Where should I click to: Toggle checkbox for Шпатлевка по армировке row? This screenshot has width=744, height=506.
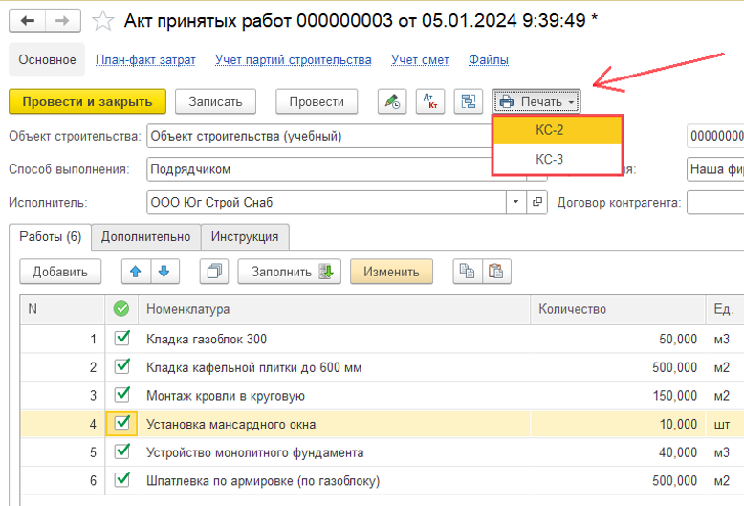click(121, 480)
